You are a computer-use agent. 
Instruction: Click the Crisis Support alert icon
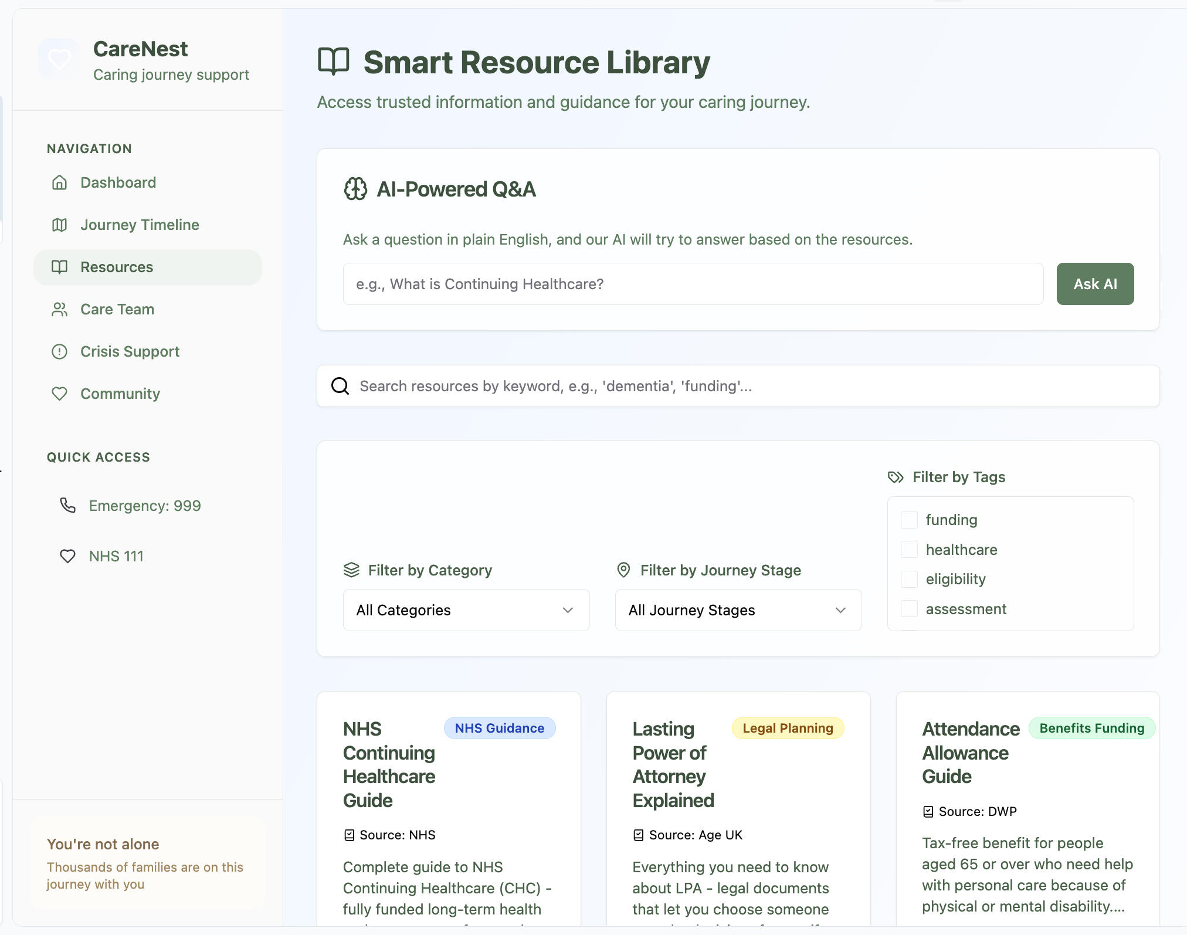point(59,351)
